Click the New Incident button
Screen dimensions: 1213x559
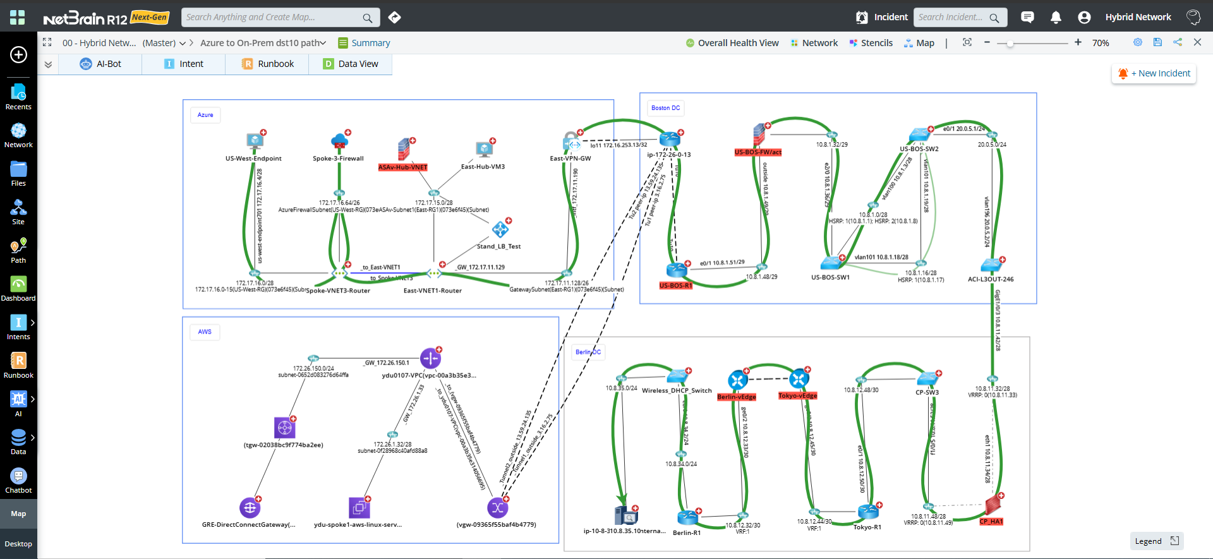tap(1154, 73)
